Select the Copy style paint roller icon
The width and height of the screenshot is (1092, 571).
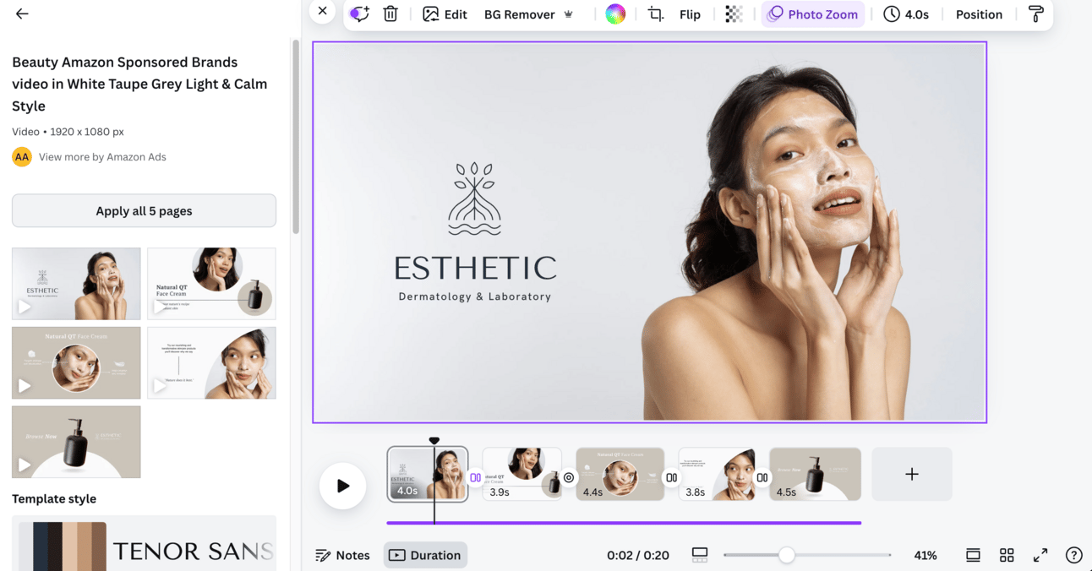(x=1035, y=14)
